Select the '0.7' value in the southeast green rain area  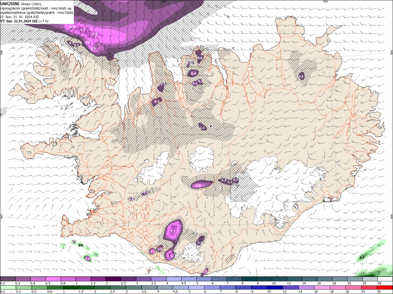click(x=362, y=258)
